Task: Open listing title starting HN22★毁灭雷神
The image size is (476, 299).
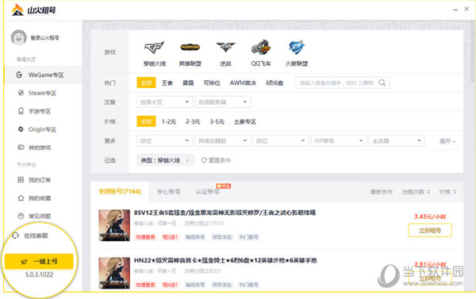Action: (x=225, y=260)
